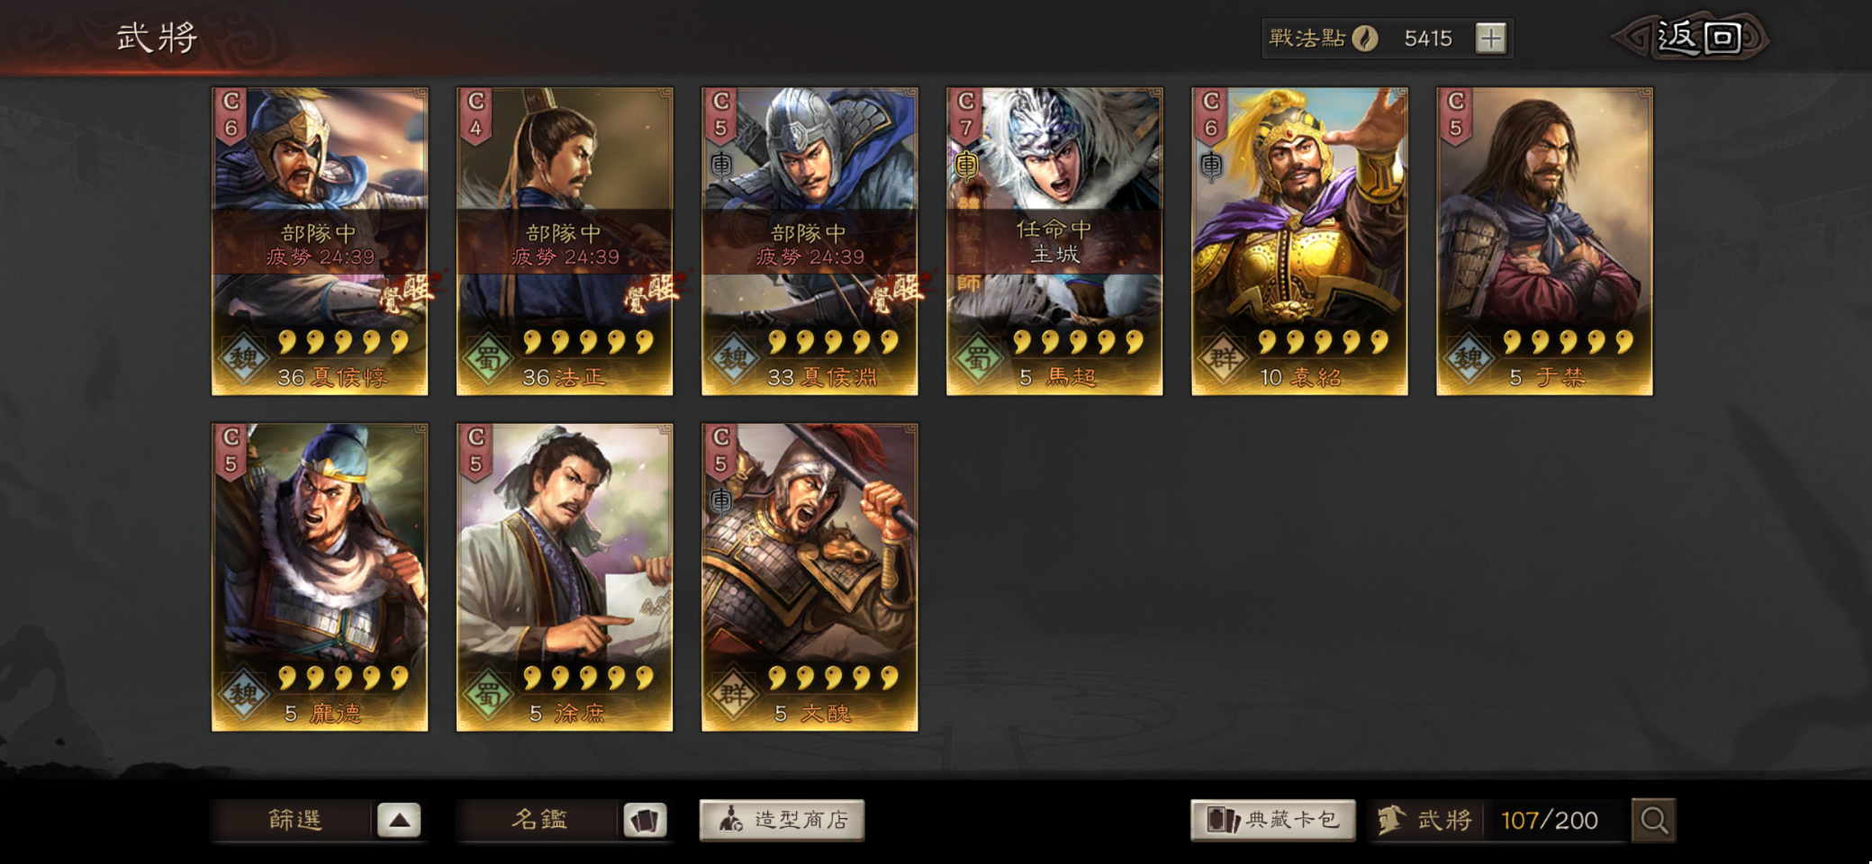1872x864 pixels.
Task: Select the 馬超 general card
Action: pos(1054,241)
